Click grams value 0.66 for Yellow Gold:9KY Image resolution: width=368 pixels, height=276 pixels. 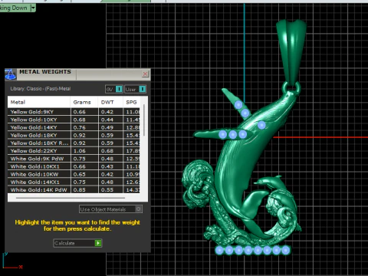coord(80,112)
